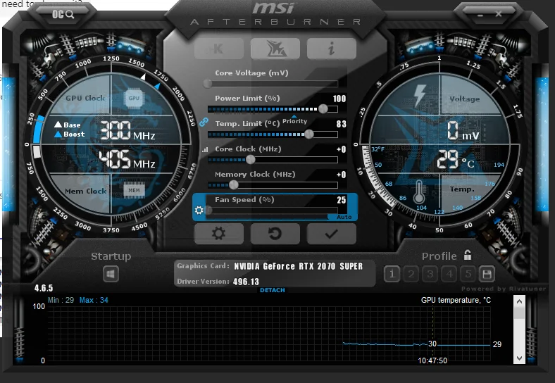Select profile slot 2
Viewport: 555px width, 383px height.
(x=411, y=274)
